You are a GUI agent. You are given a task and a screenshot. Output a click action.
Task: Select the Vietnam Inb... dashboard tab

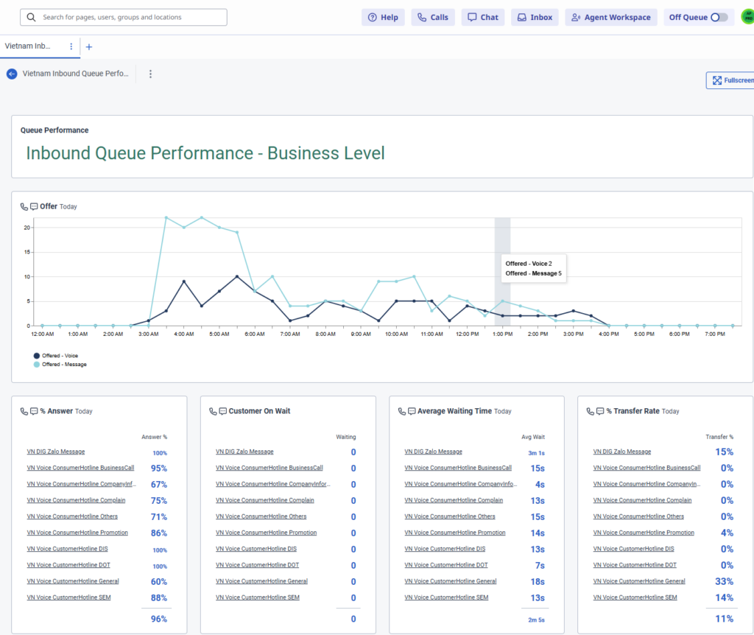click(x=30, y=46)
